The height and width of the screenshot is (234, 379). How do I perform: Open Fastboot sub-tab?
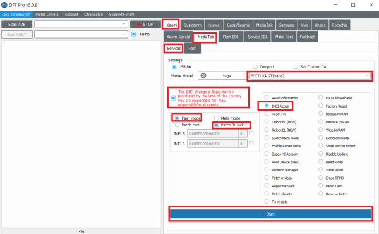(307, 37)
